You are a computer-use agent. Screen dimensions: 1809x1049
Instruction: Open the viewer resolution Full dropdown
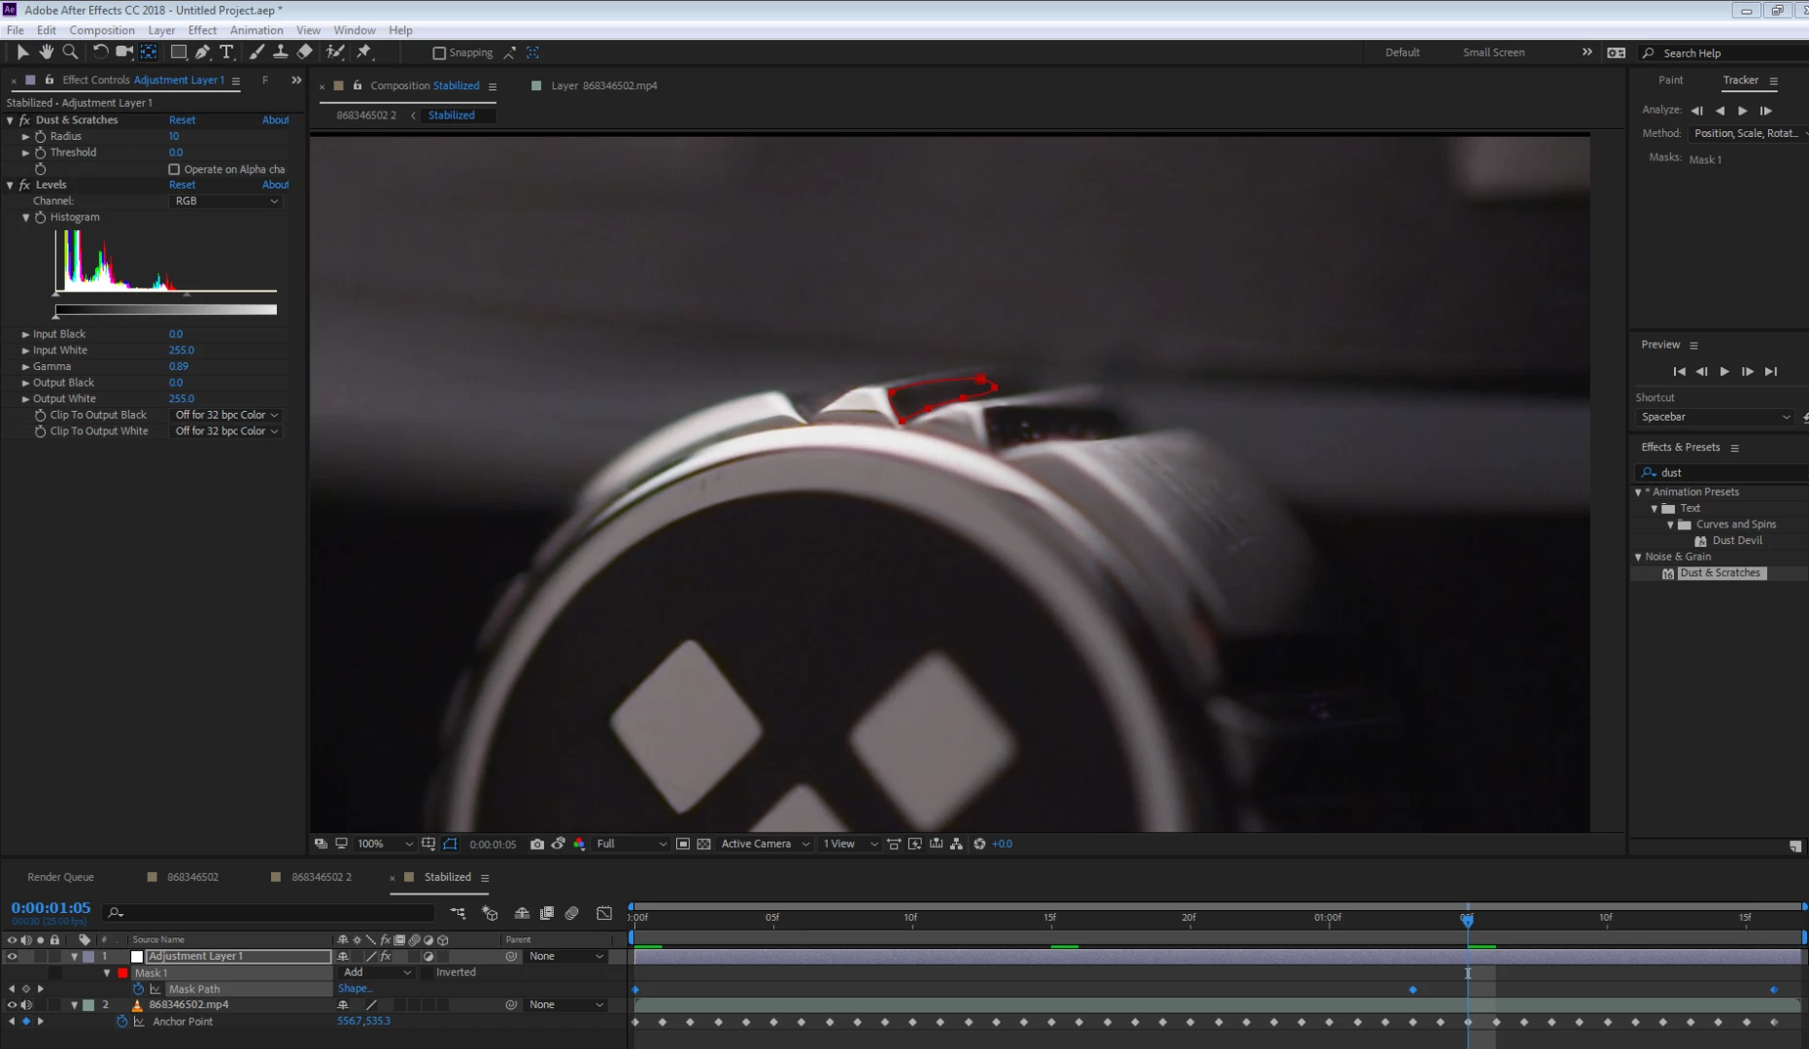(631, 844)
